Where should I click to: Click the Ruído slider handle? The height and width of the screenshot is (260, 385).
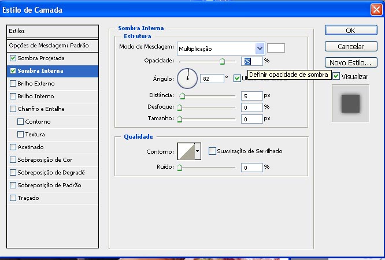[x=179, y=168]
